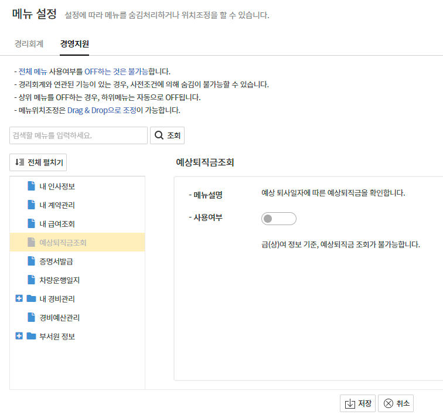Viewport: 443px width, 418px height.
Task: Toggle the 사용여부 switch on
Action: (279, 219)
